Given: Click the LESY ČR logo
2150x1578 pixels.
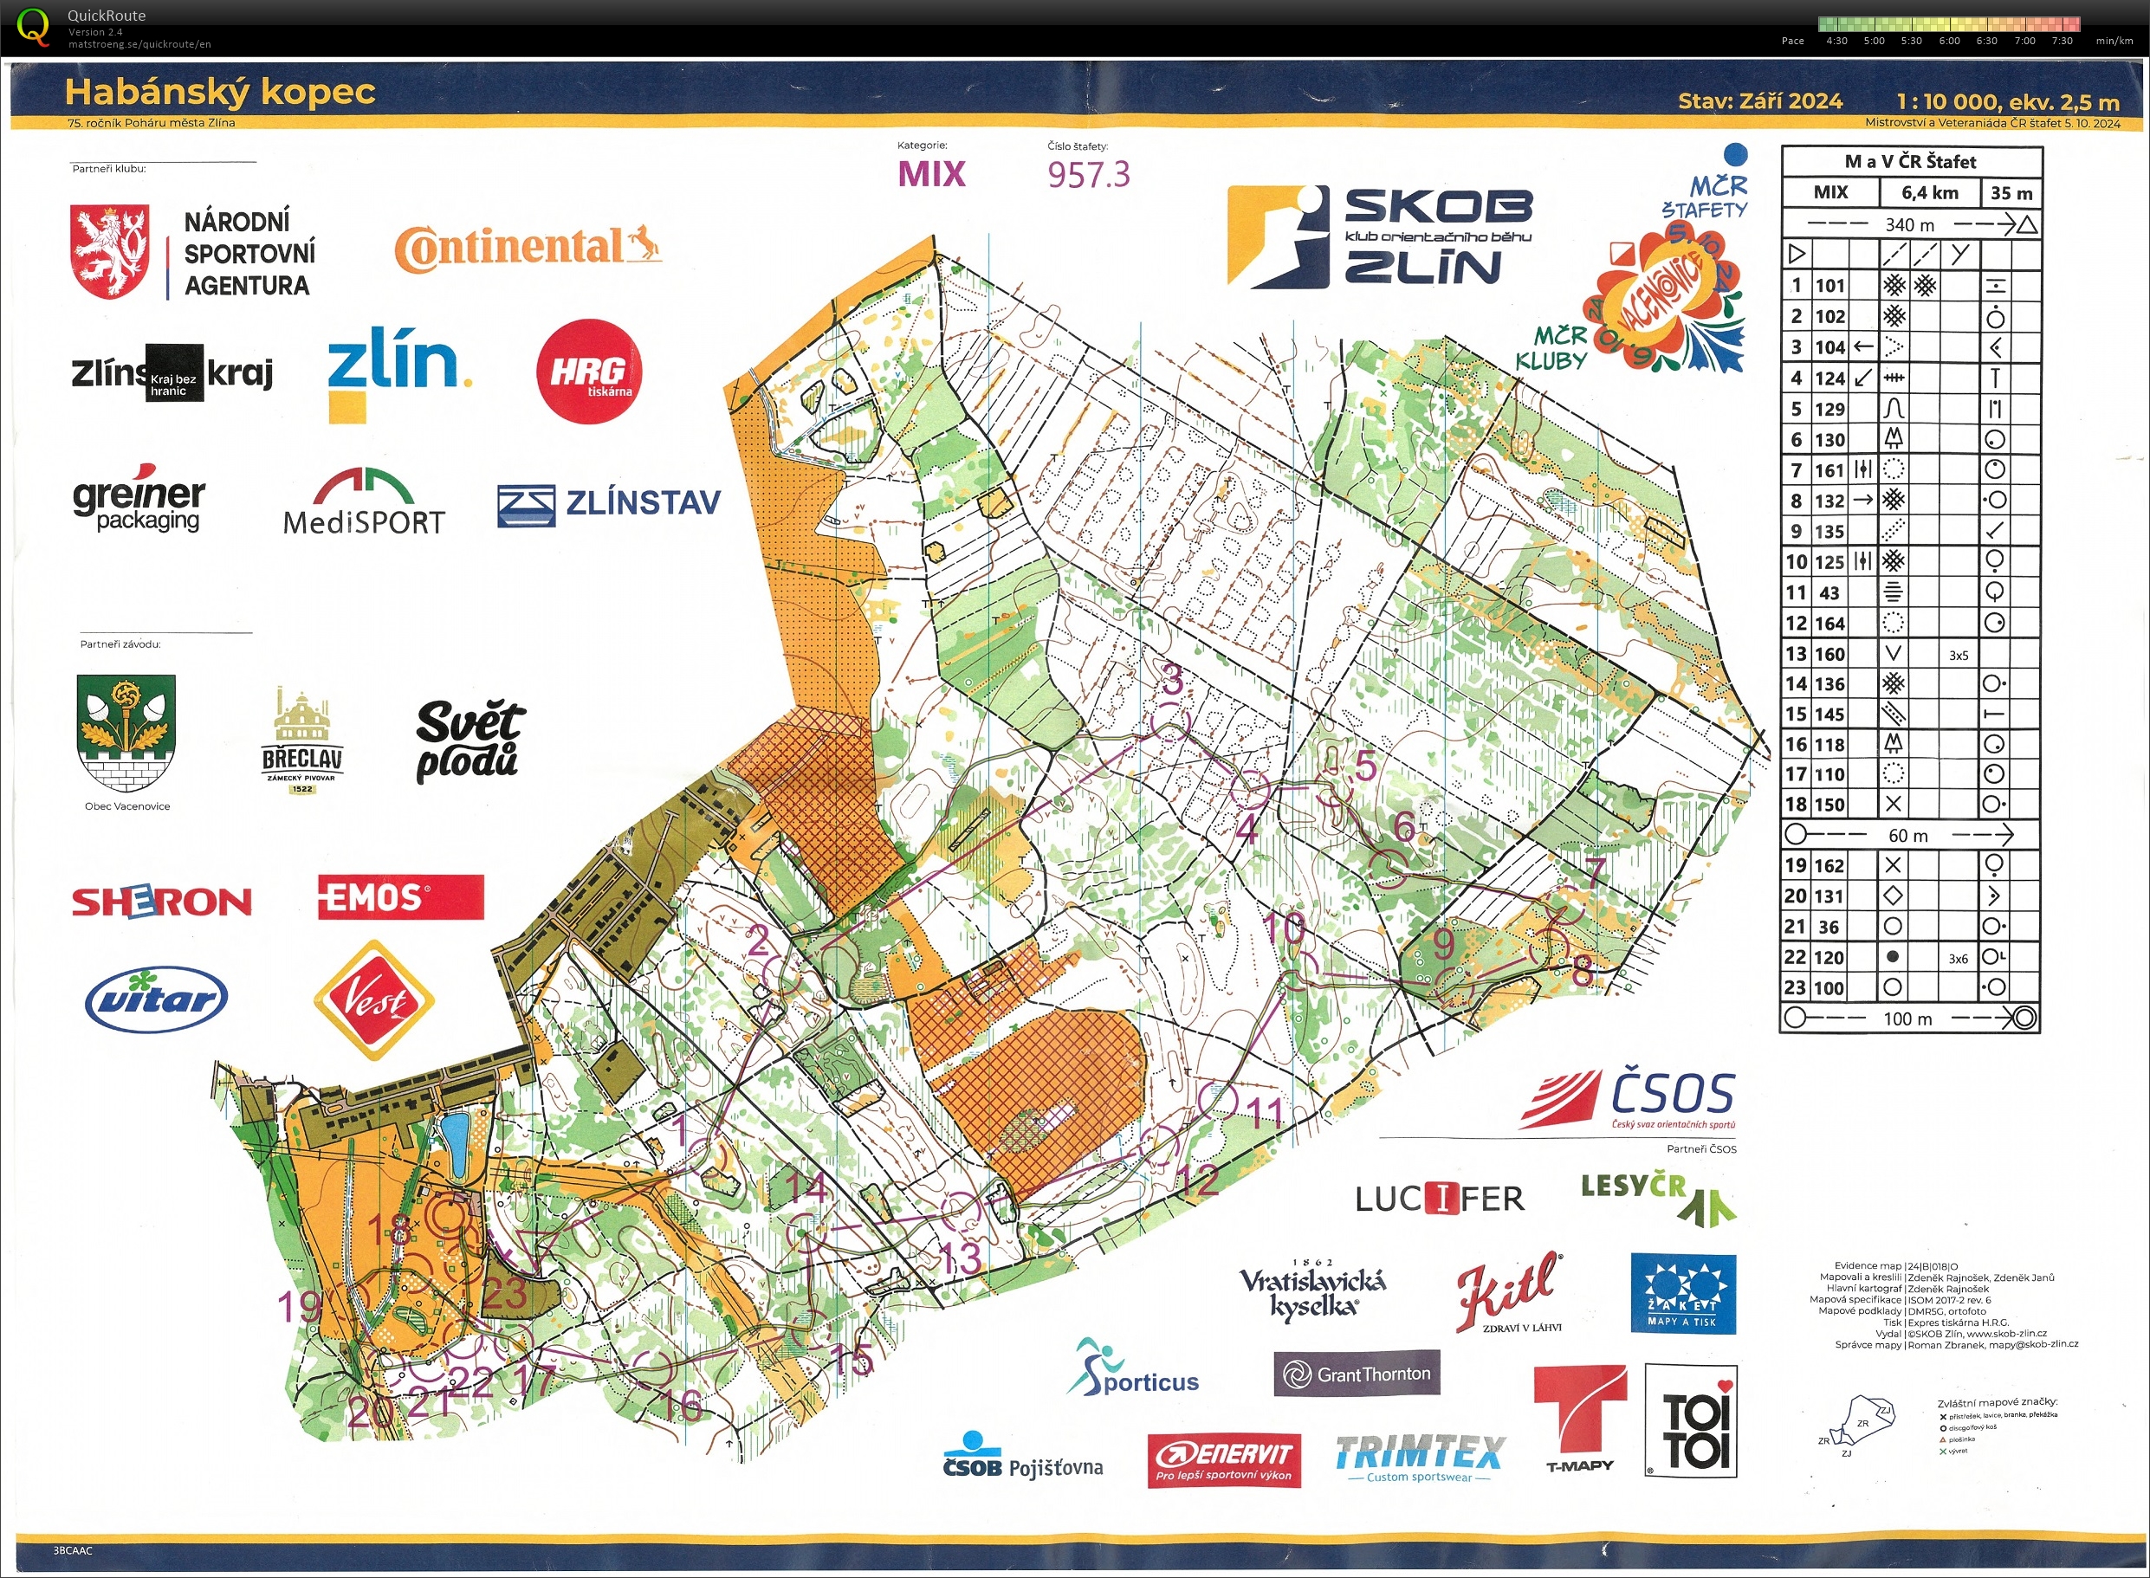Looking at the screenshot, I should [1658, 1198].
